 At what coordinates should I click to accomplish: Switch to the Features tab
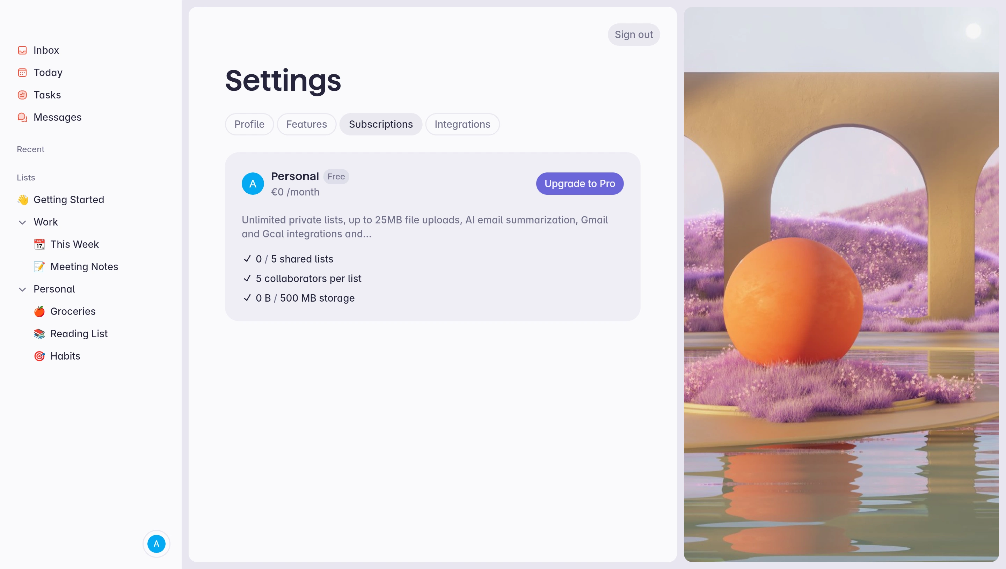[307, 124]
